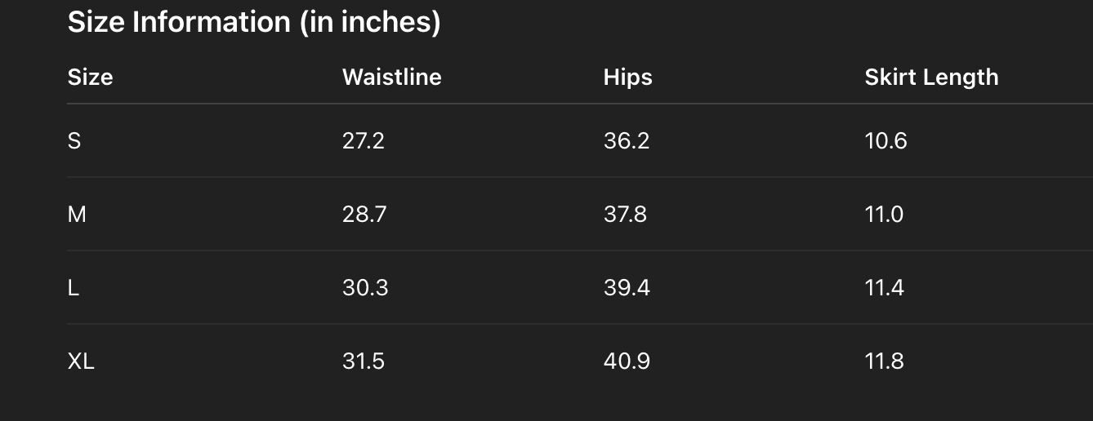1093x421 pixels.
Task: Select the XL size row label
Action: pos(81,361)
